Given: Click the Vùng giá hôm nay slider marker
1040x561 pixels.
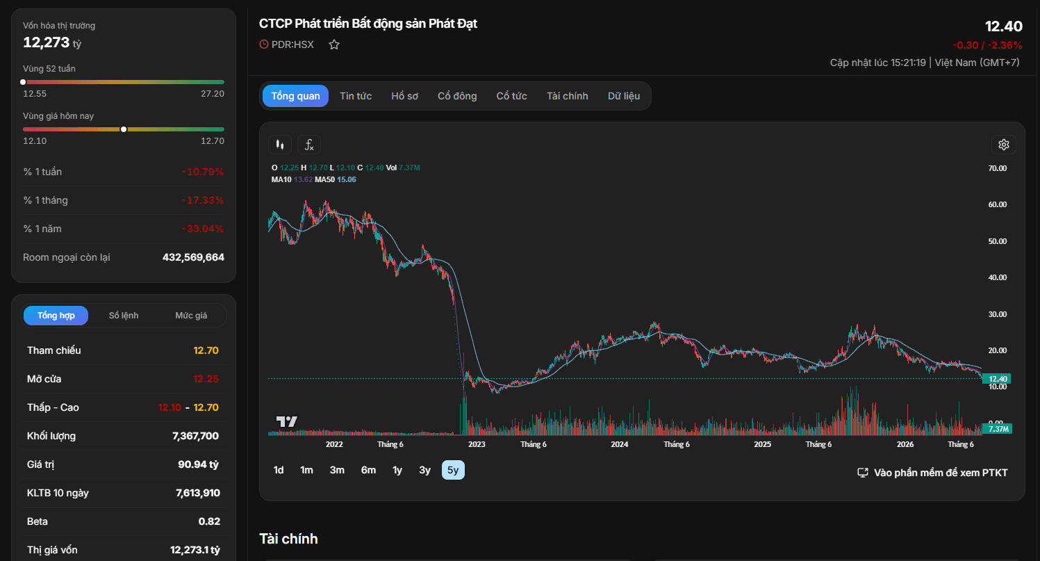Looking at the screenshot, I should pos(124,129).
